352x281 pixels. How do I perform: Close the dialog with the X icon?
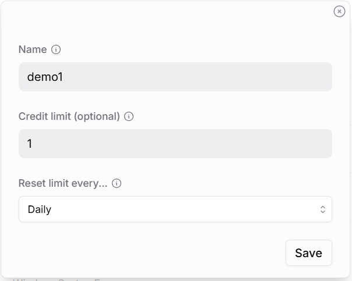tap(339, 11)
